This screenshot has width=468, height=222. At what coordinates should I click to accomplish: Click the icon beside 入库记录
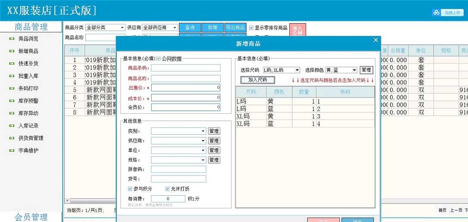(12, 126)
